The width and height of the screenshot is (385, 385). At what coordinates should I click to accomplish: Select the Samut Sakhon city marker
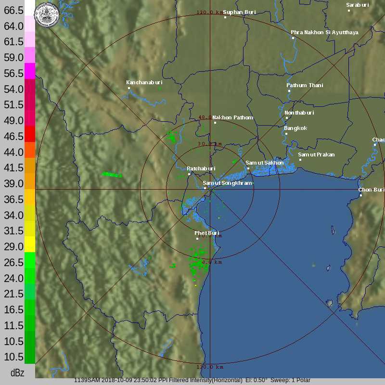pos(248,168)
